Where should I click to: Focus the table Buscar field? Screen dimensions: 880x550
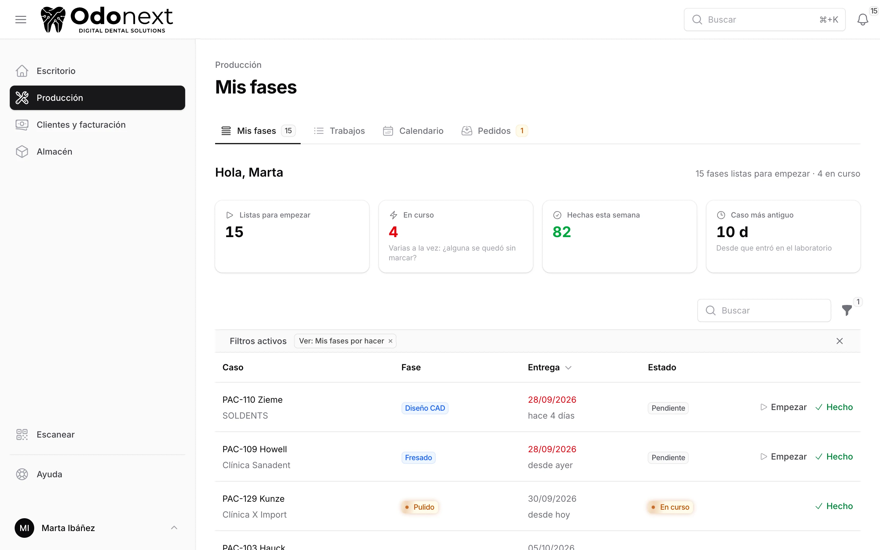[x=764, y=310]
